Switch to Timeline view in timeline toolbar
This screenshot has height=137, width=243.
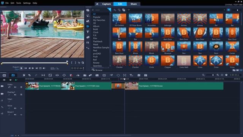pyautogui.click(x=13, y=75)
